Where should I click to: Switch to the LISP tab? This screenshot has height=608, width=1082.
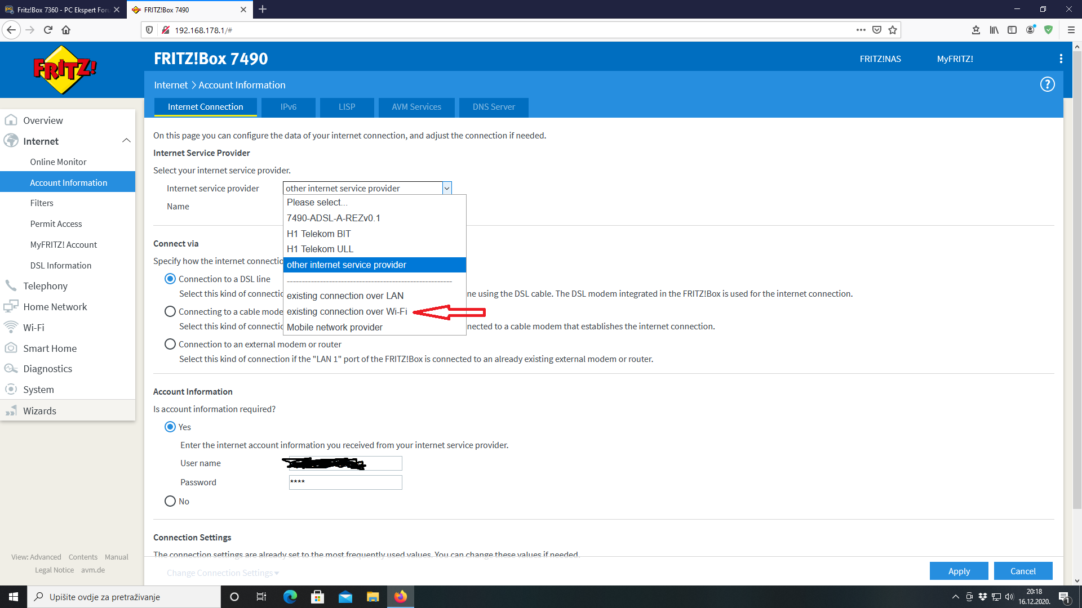point(347,107)
